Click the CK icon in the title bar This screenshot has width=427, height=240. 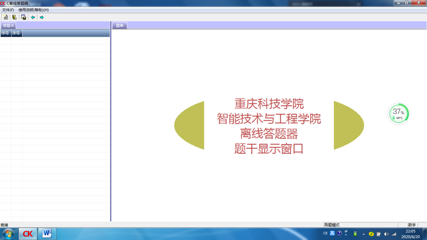(3, 3)
